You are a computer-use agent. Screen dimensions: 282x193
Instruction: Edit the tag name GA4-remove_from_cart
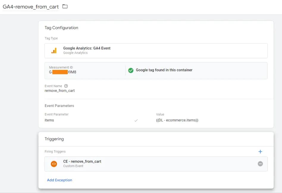[x=31, y=7]
